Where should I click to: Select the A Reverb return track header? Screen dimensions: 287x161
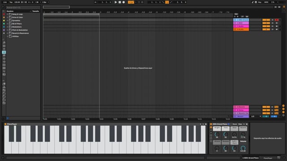click(x=241, y=107)
